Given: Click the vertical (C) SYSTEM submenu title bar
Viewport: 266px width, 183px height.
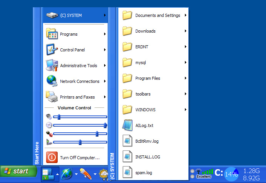Looking at the screenshot, I should (x=112, y=94).
